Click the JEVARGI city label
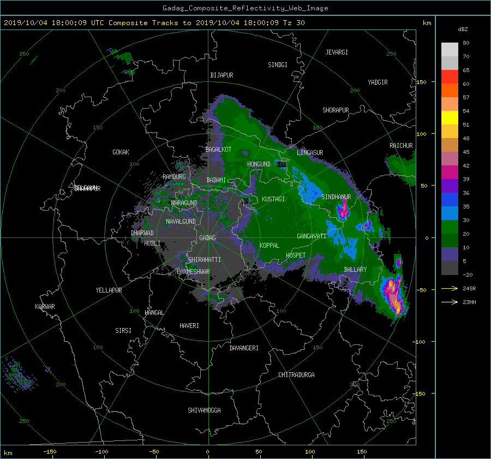 337,52
